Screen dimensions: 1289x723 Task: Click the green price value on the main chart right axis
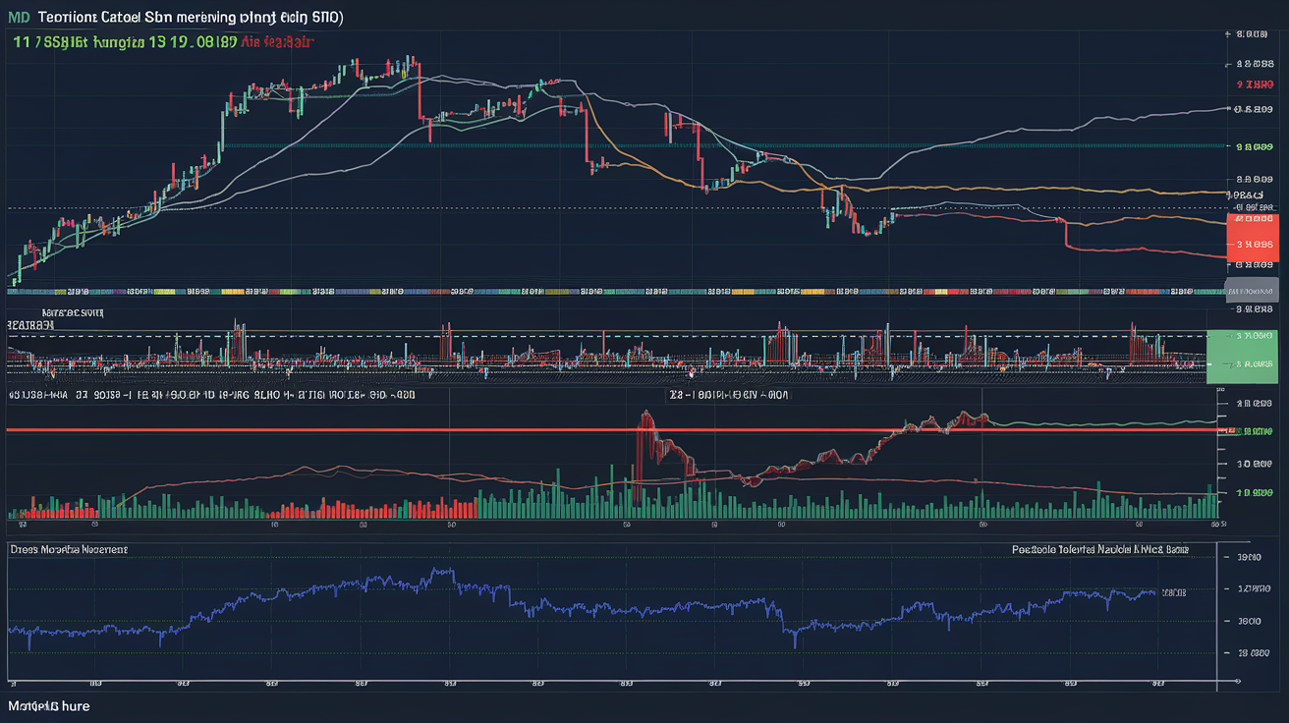pos(1255,146)
